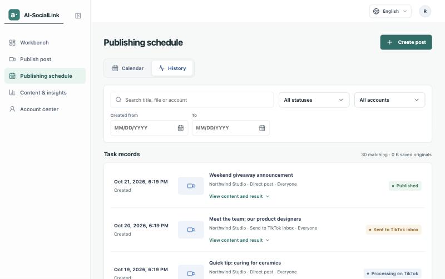Click the Create post button
Screen dimensions: 445x279
coord(406,42)
